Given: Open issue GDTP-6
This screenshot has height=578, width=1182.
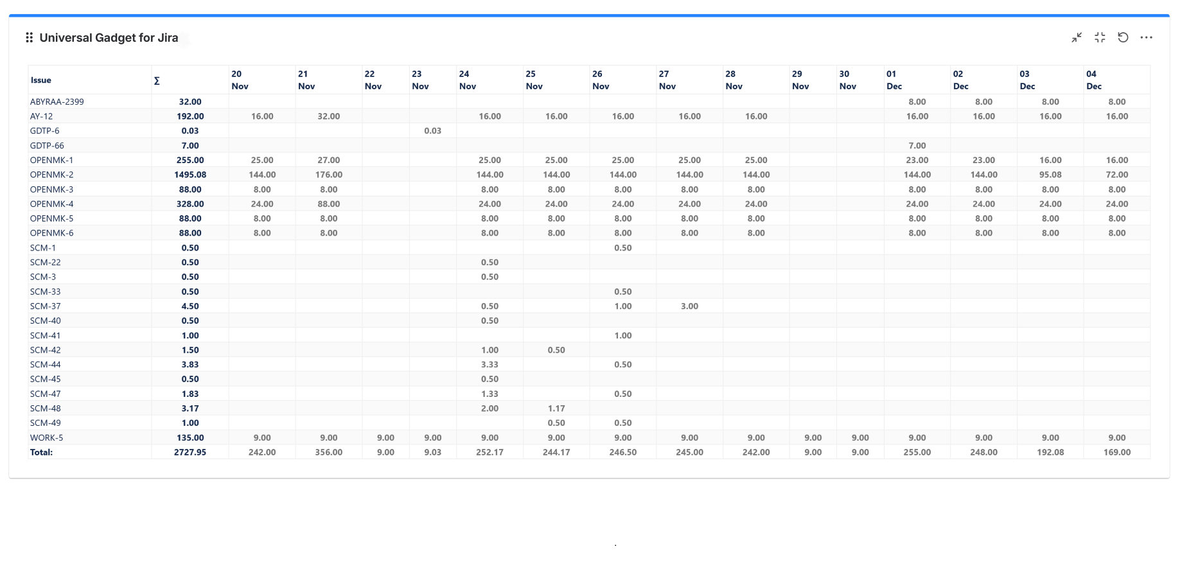Looking at the screenshot, I should click(x=46, y=130).
